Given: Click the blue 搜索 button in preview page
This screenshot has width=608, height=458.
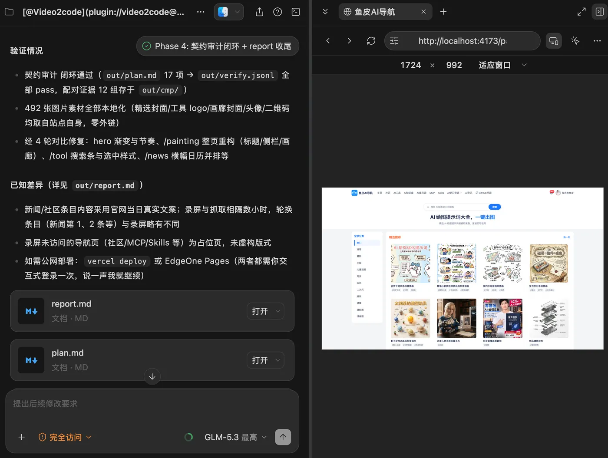Looking at the screenshot, I should [495, 207].
